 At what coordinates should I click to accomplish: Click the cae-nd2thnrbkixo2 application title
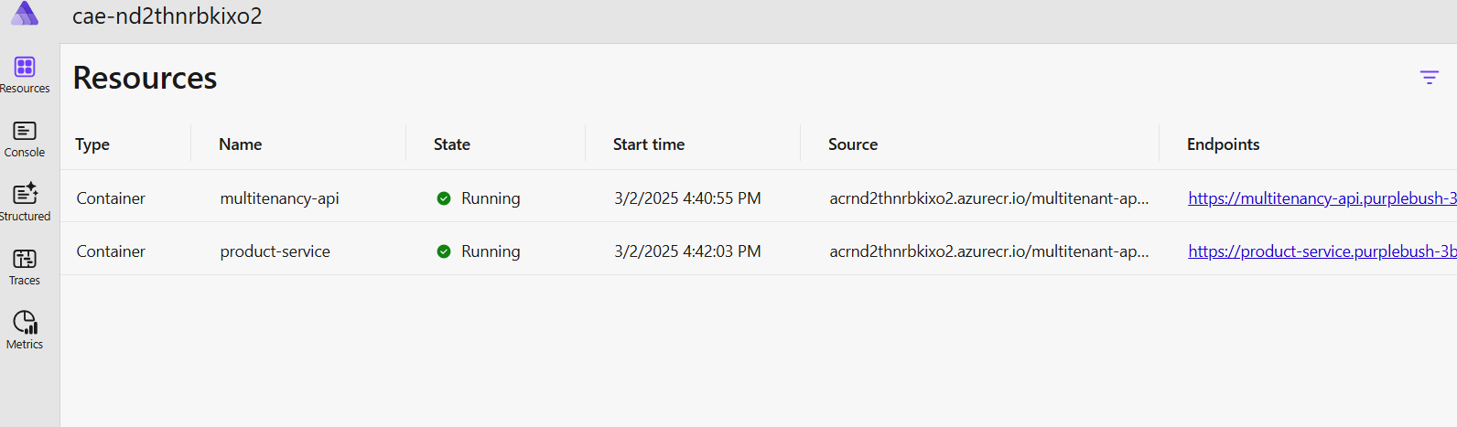coord(167,16)
